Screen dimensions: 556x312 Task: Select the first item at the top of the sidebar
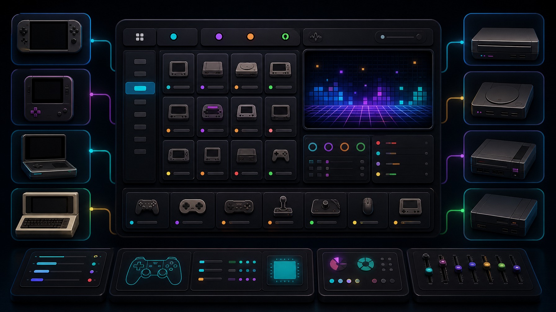pyautogui.click(x=140, y=62)
